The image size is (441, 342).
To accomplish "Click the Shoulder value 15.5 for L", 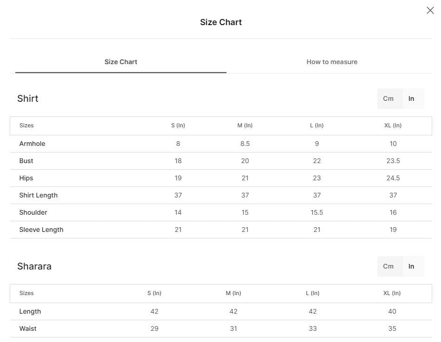I will (317, 212).
